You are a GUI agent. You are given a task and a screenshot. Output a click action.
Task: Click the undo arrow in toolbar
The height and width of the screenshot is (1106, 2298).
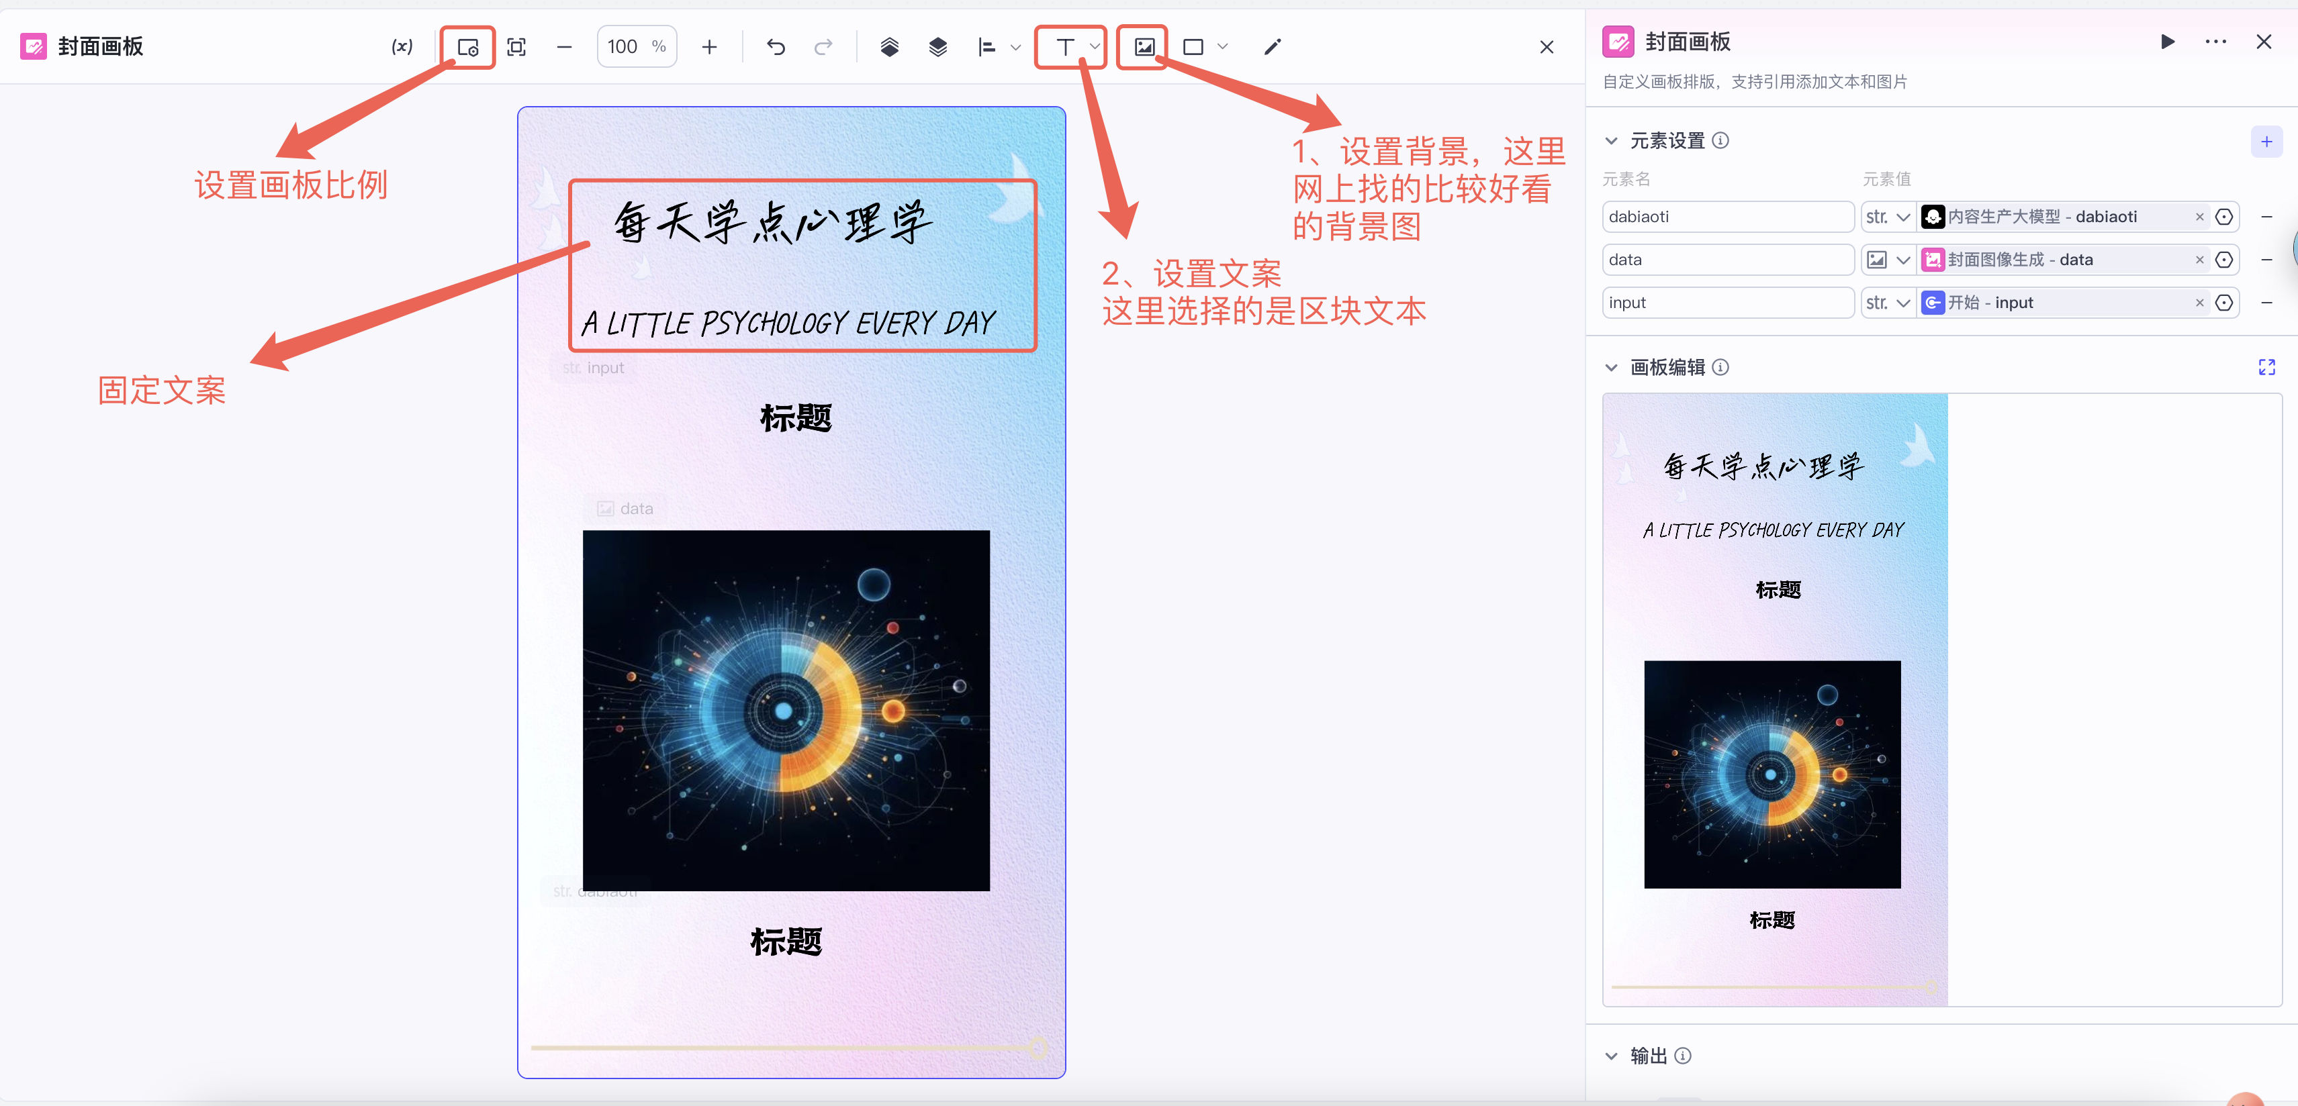tap(775, 47)
